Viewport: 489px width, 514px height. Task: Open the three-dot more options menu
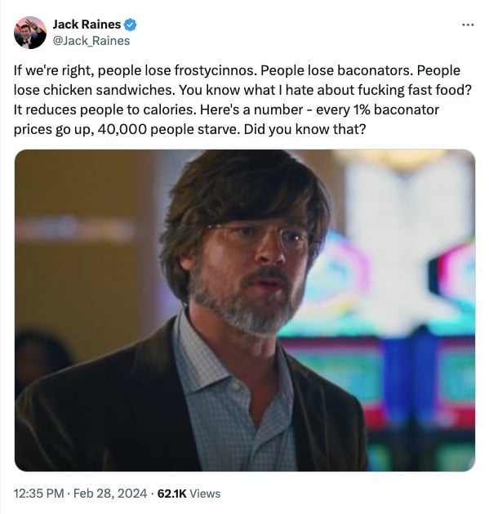[468, 25]
